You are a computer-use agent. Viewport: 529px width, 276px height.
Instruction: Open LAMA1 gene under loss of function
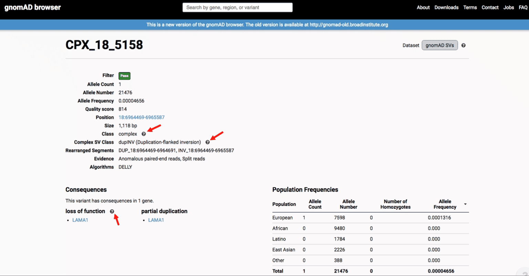pyautogui.click(x=80, y=220)
